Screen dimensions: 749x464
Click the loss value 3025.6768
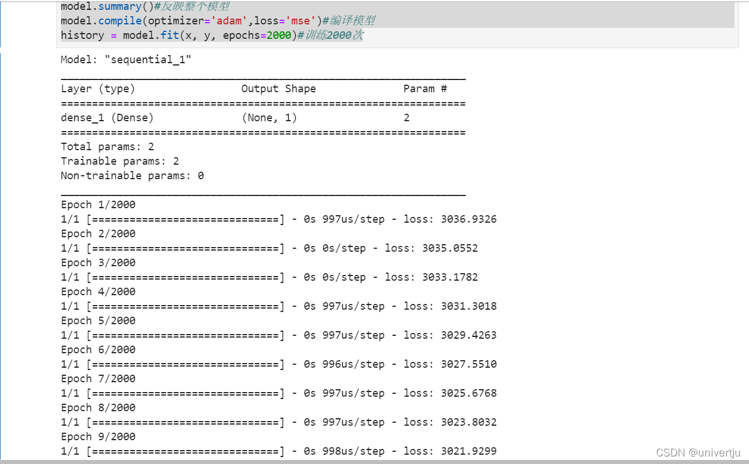point(469,393)
